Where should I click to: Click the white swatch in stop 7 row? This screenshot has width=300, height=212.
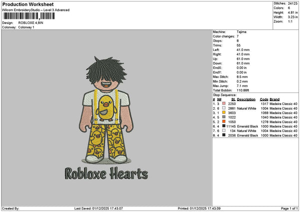[224, 130]
